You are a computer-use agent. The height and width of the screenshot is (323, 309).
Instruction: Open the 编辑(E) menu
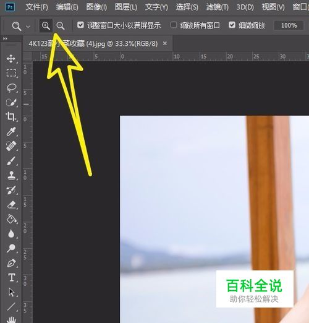click(x=67, y=7)
